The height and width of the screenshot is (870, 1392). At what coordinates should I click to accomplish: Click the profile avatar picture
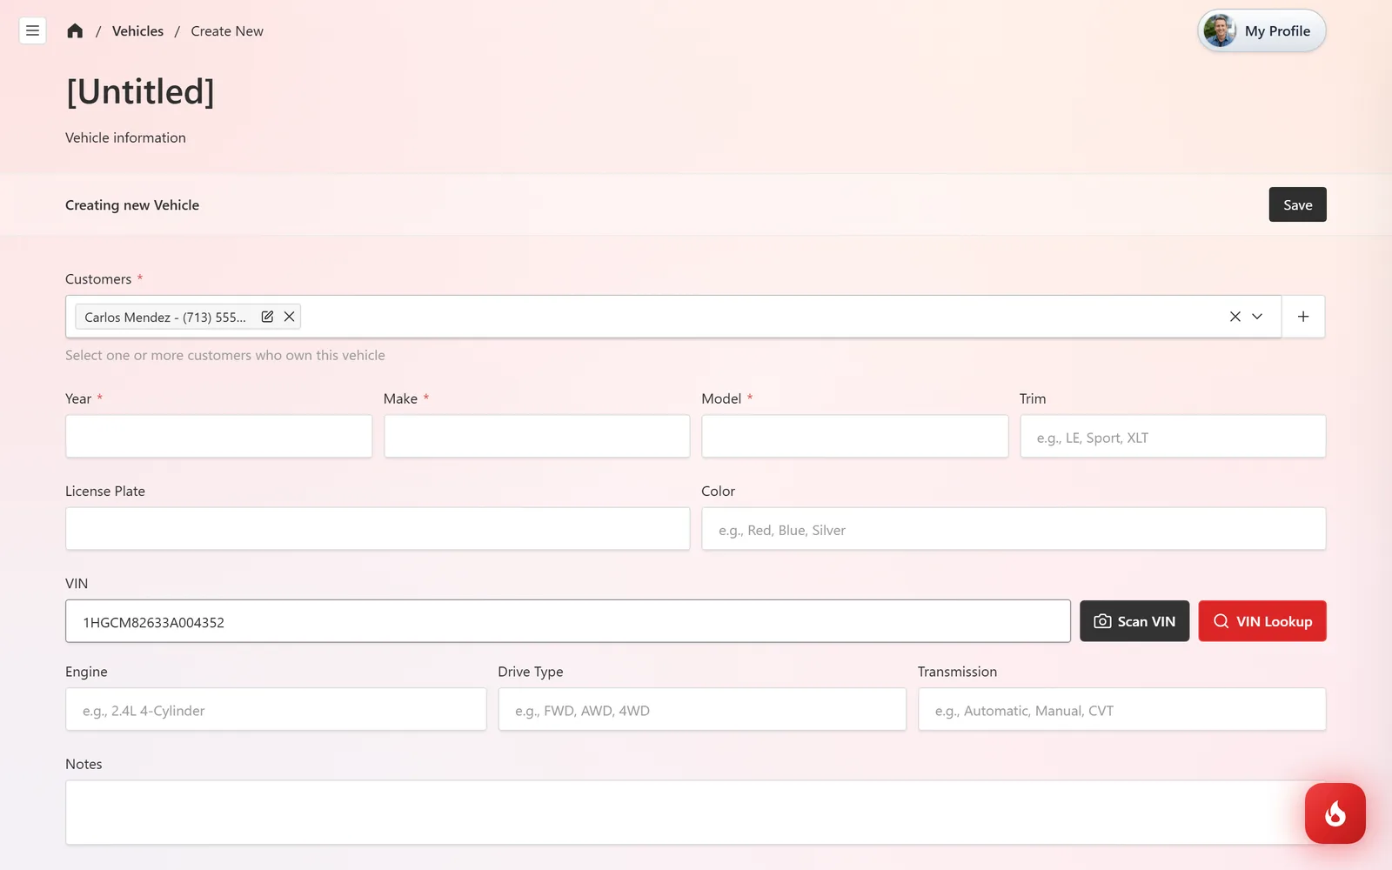point(1220,31)
